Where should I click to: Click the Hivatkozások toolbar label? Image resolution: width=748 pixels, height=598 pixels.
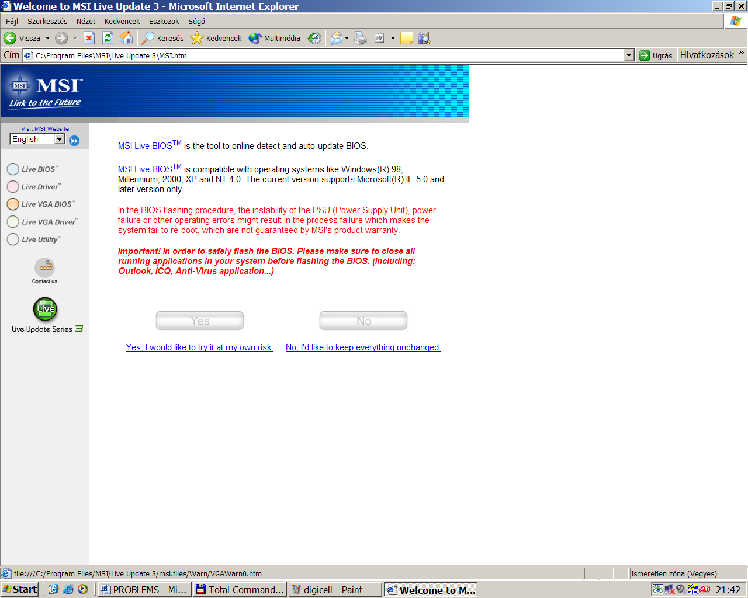point(707,55)
